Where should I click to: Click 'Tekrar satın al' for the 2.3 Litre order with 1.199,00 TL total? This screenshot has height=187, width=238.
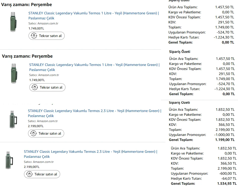tap(46, 133)
